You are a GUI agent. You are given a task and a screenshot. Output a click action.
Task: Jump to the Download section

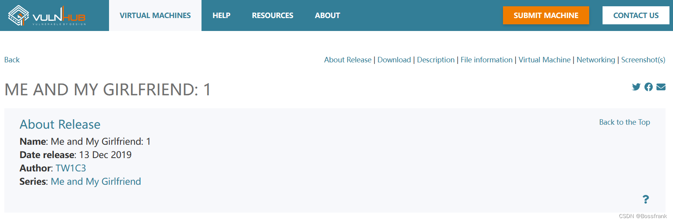(x=394, y=60)
